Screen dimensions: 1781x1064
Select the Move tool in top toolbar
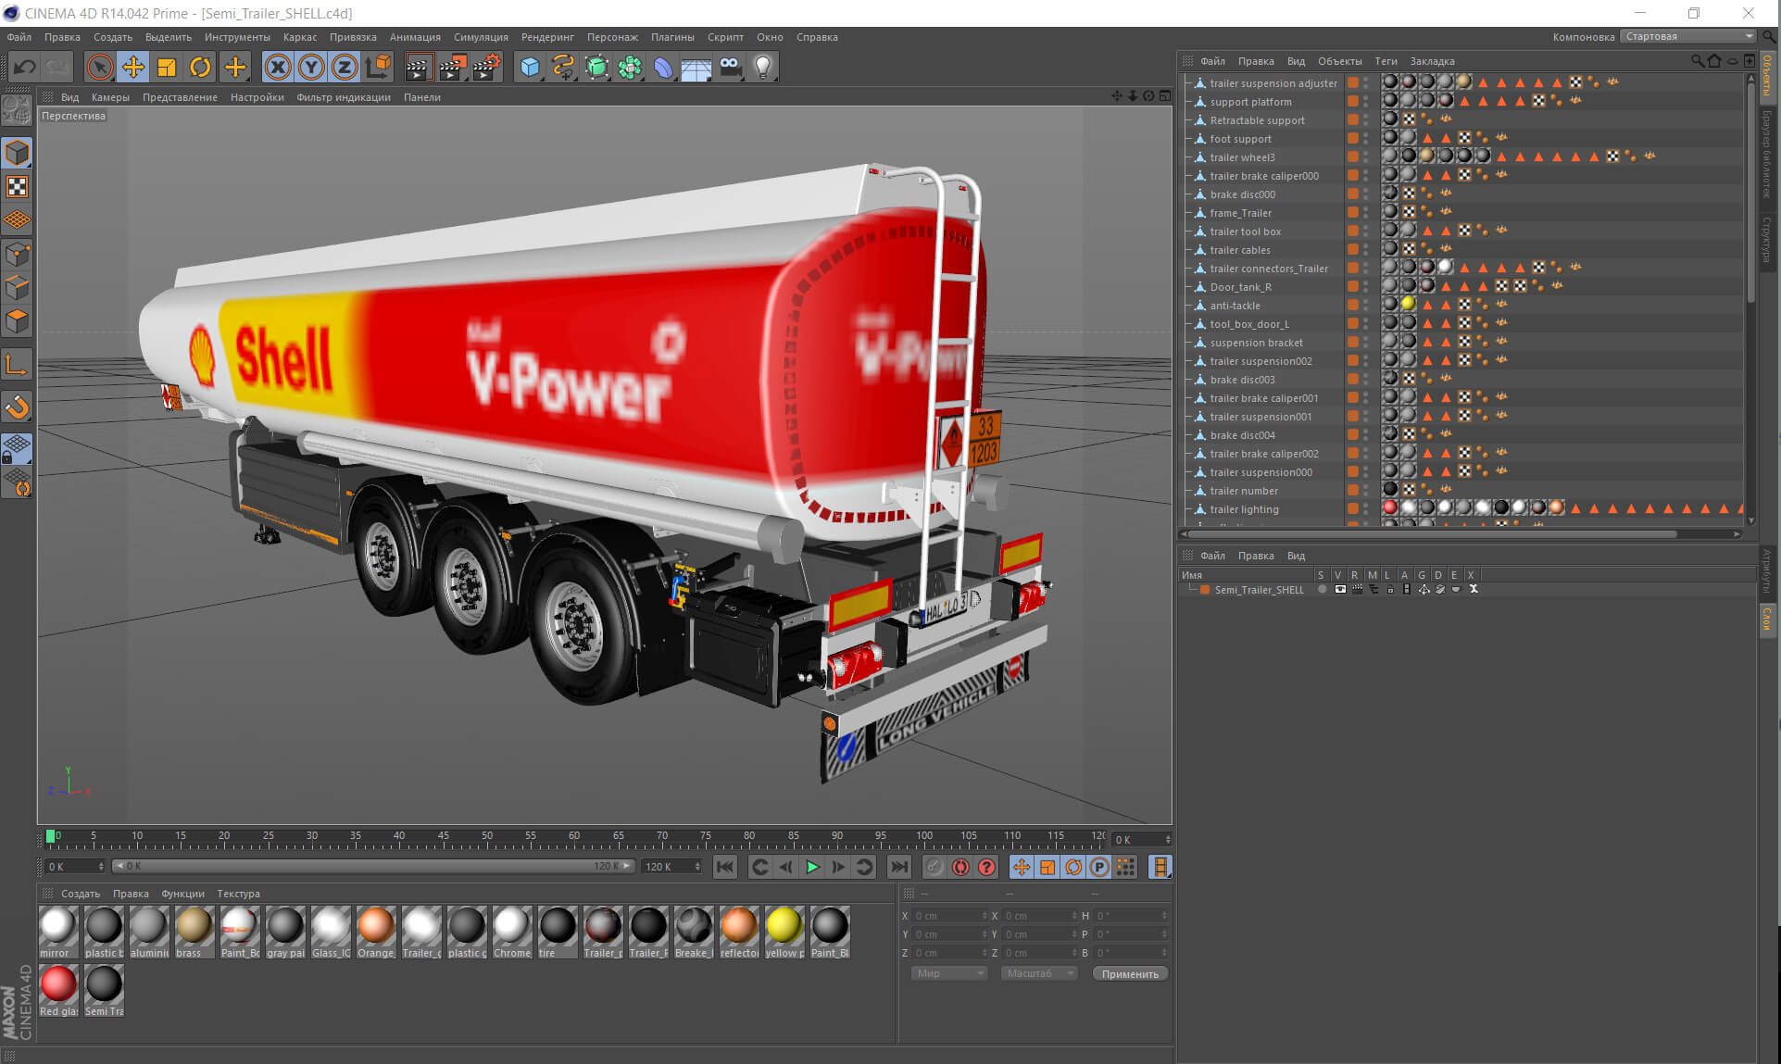click(133, 67)
